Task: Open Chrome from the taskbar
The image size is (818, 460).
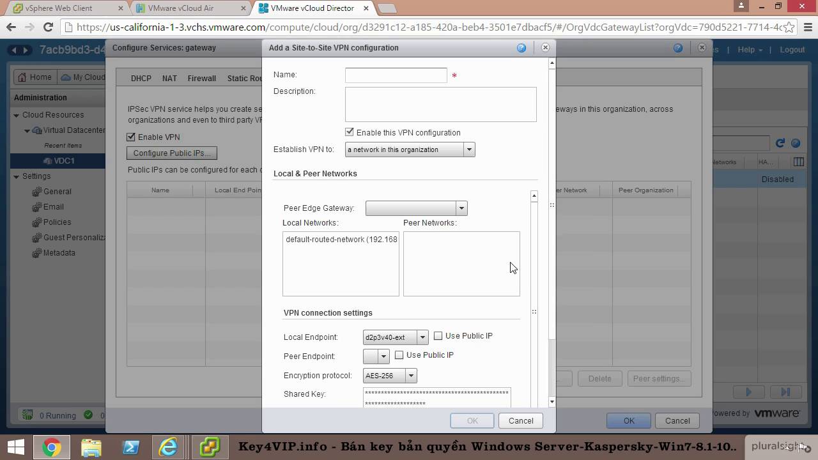Action: (51, 447)
